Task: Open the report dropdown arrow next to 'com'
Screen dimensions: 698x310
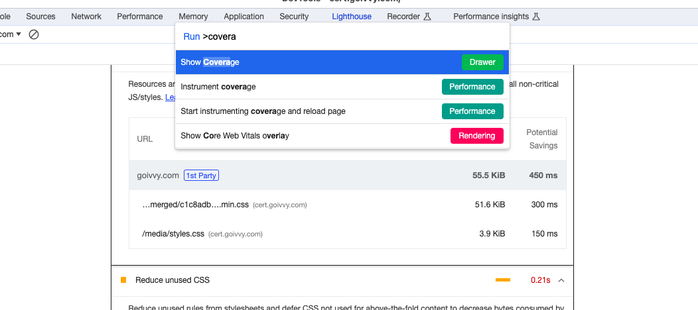Action: point(19,34)
